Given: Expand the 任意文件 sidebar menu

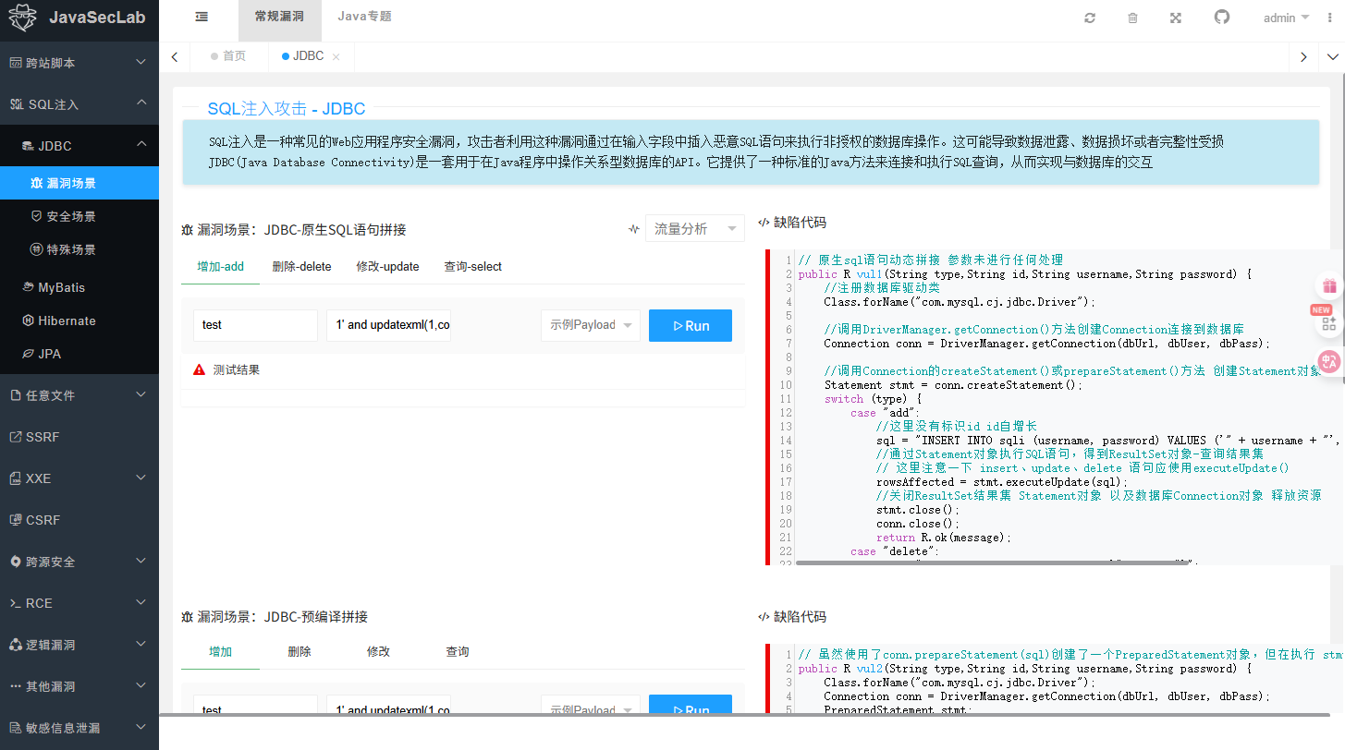Looking at the screenshot, I should [79, 395].
